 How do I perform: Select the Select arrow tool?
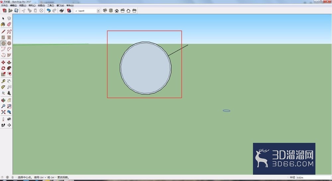3,19
